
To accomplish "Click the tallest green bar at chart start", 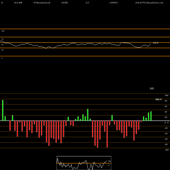I will coord(3,111).
